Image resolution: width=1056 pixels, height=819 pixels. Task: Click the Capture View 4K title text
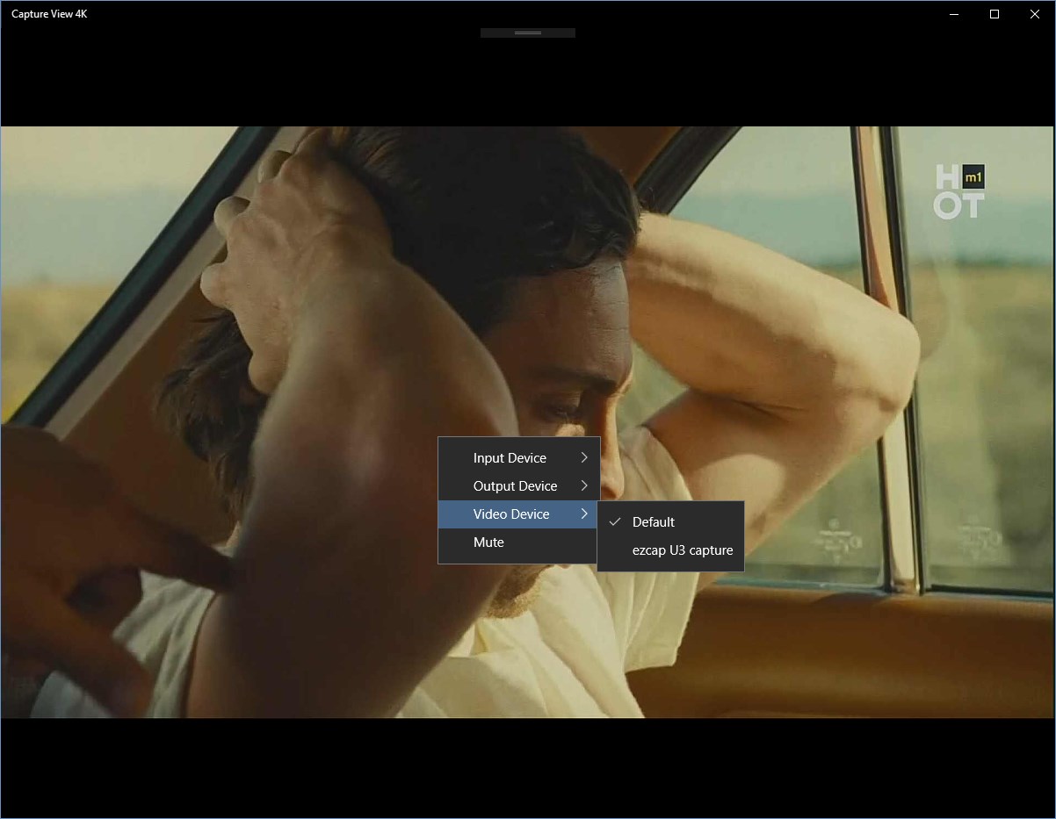tap(49, 14)
